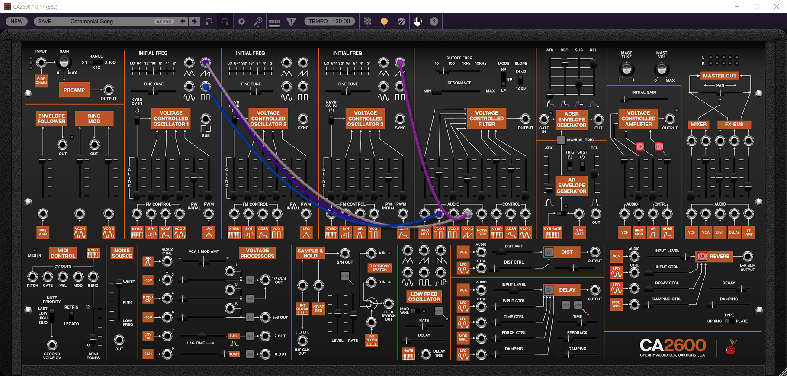Open the settings gear in the toolbar

point(241,22)
